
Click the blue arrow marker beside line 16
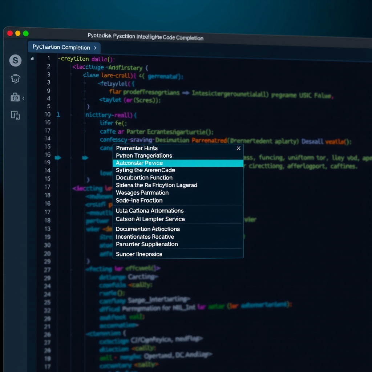click(x=58, y=157)
